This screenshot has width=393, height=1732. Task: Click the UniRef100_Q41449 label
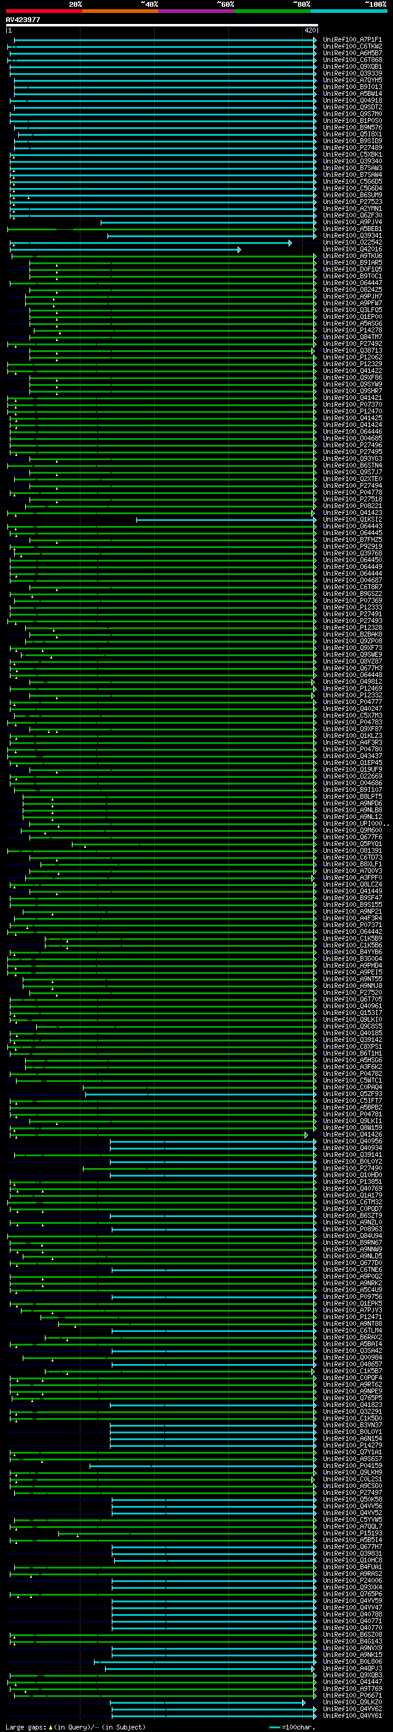[352, 891]
